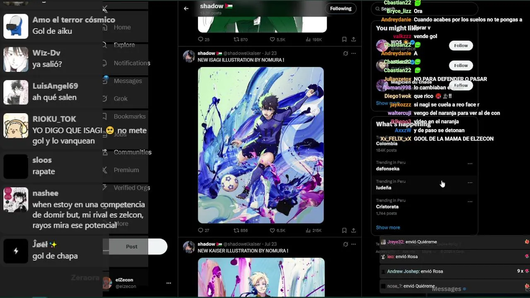Bookmark the Isagi illustration post
The image size is (530, 298).
click(344, 230)
